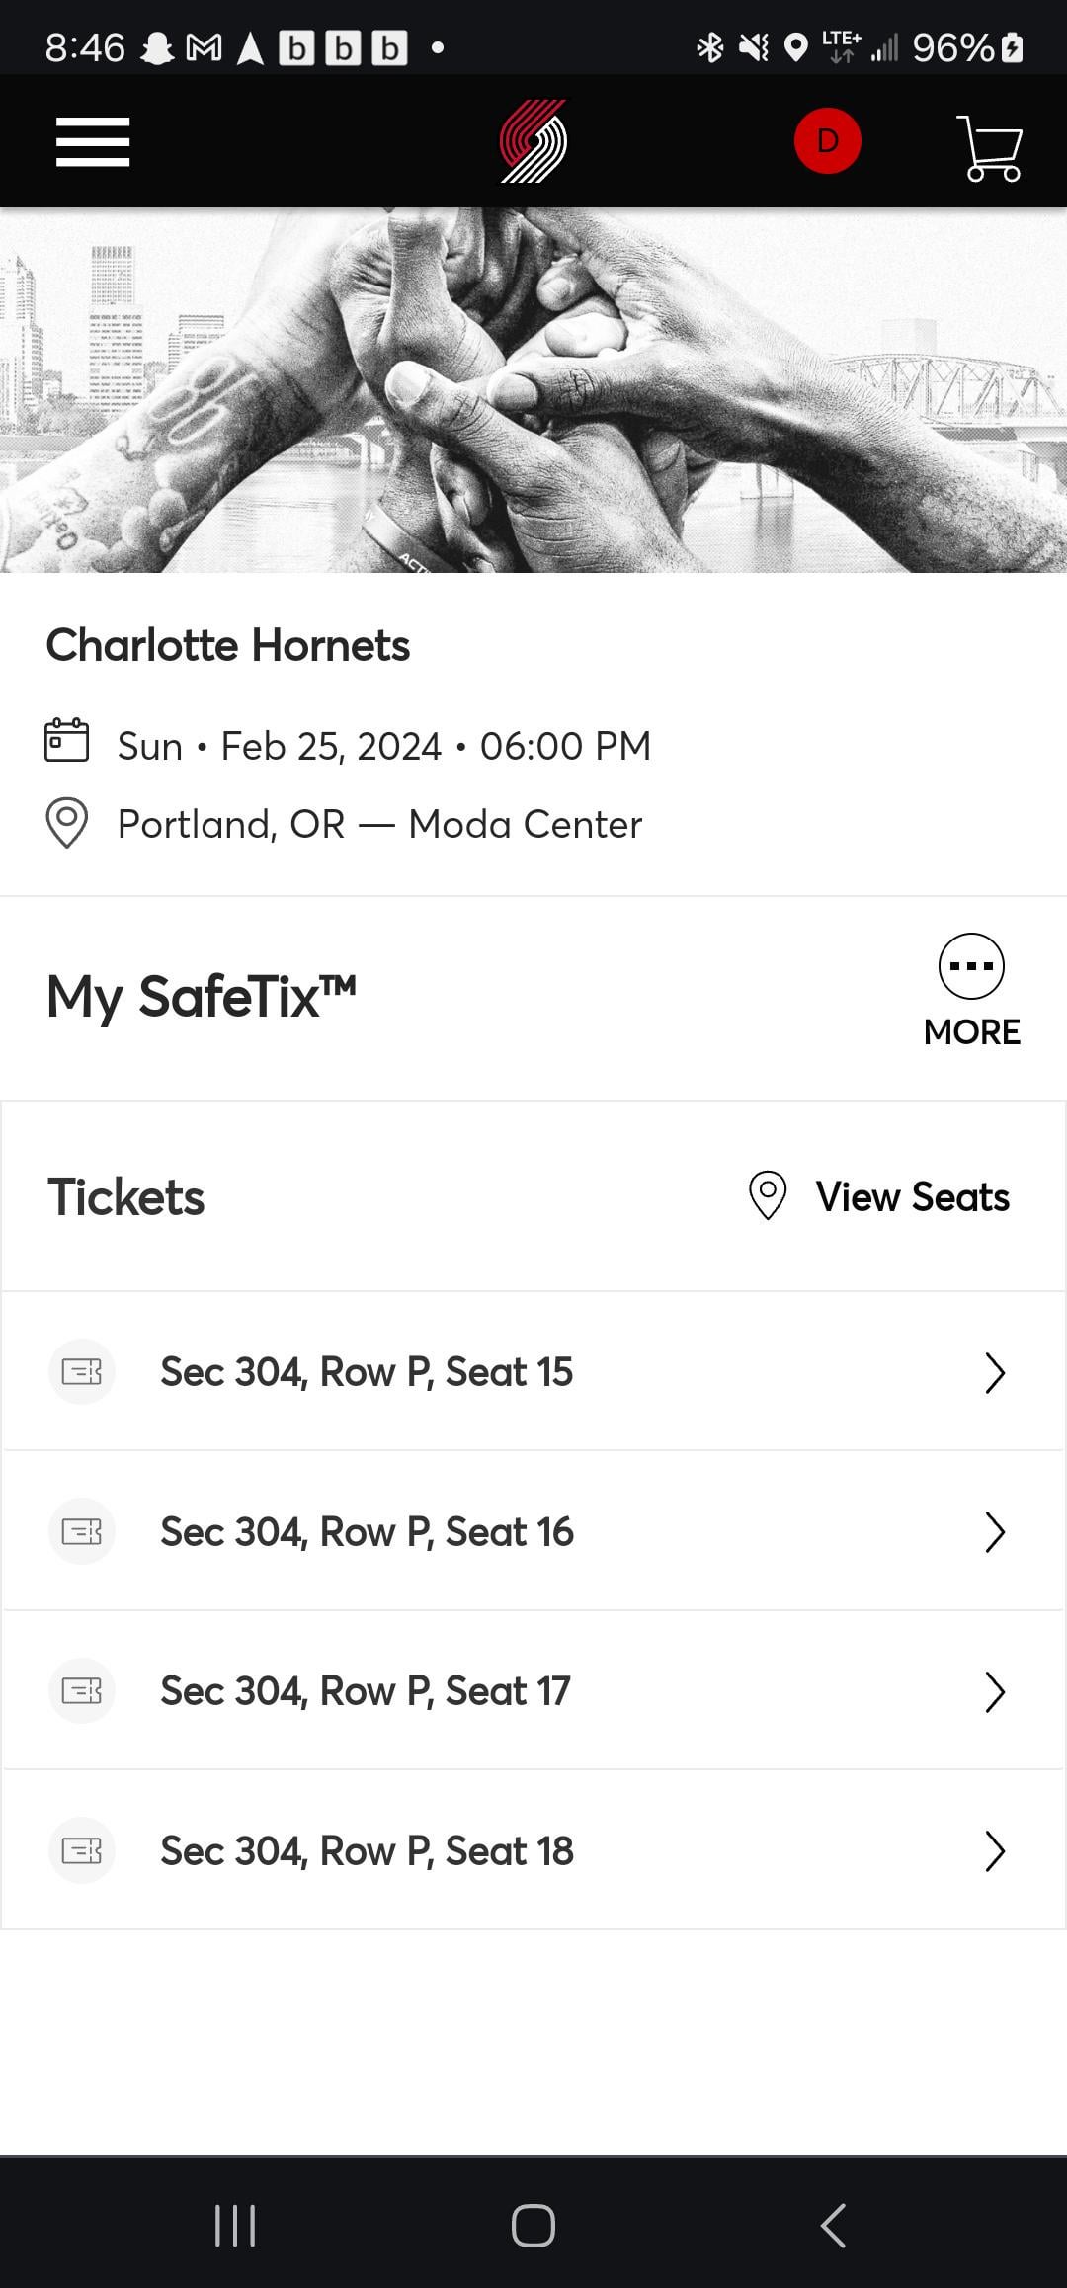Expand Seat 17 ticket chevron
This screenshot has width=1067, height=2288.
tap(995, 1691)
